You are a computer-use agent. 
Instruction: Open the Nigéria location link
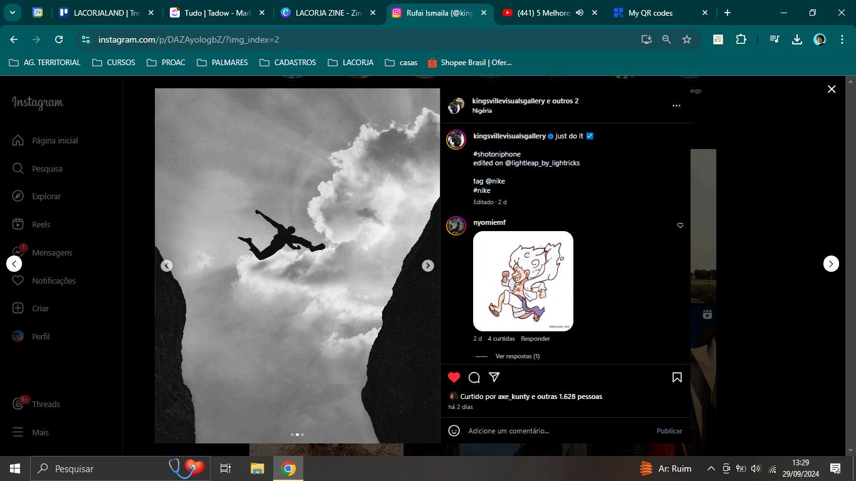482,111
